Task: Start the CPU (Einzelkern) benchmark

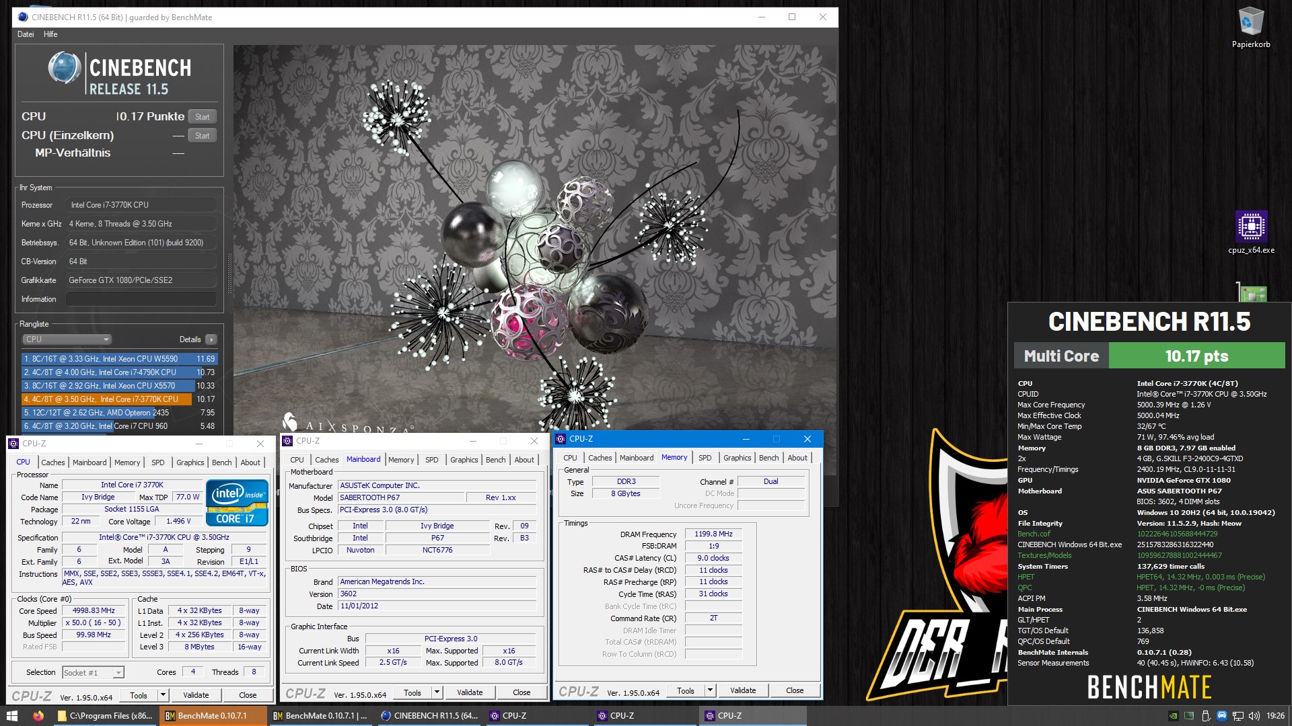Action: (x=202, y=136)
